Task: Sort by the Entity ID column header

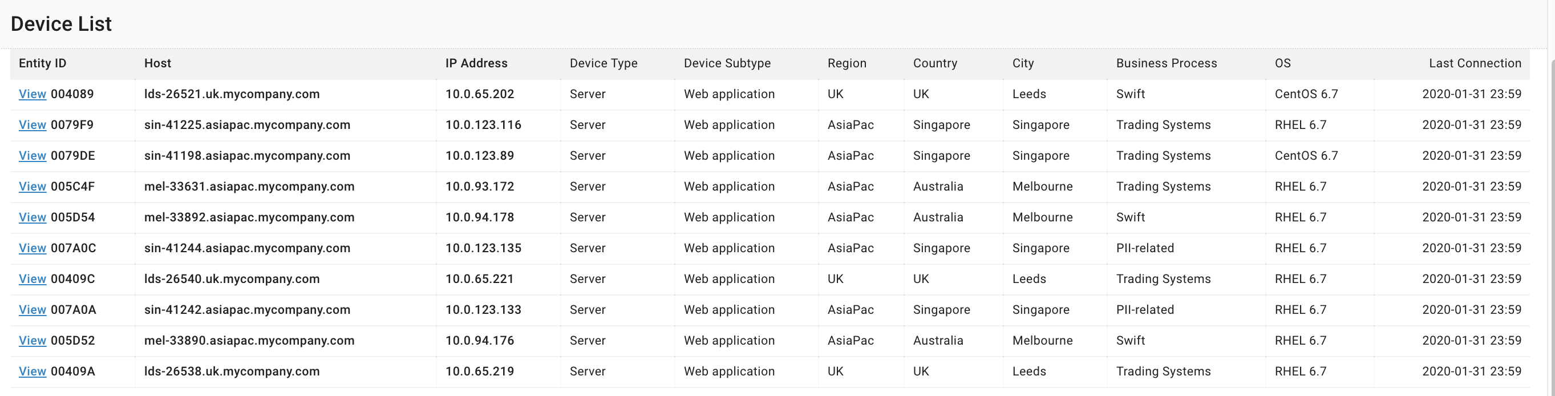Action: click(42, 63)
